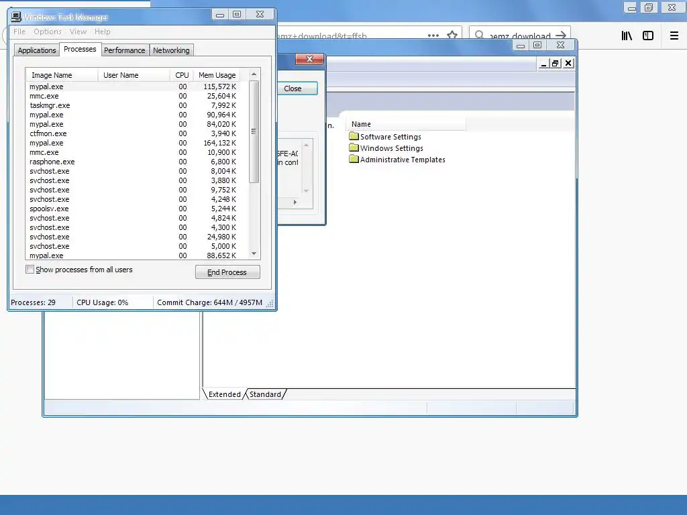
Task: Click the CPU Usage: 0% status entry
Action: pyautogui.click(x=103, y=302)
